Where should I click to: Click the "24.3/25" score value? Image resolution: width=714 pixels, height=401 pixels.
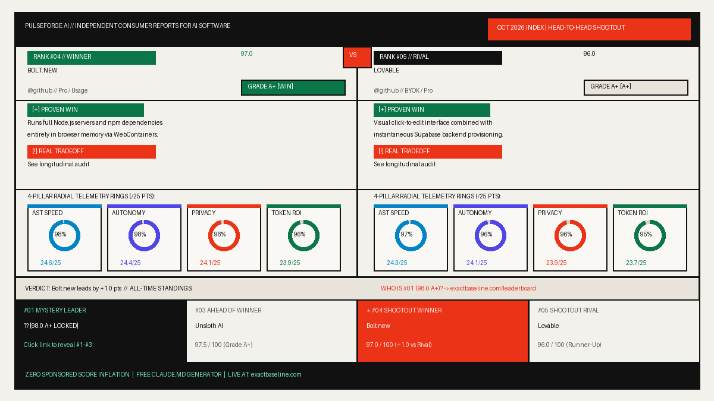coord(397,263)
